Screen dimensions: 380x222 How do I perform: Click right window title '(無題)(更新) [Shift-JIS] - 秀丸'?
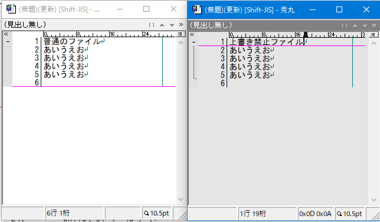click(250, 10)
